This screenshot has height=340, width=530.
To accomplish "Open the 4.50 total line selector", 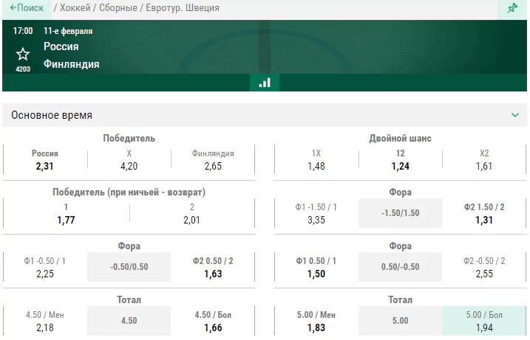I will pyautogui.click(x=129, y=321).
